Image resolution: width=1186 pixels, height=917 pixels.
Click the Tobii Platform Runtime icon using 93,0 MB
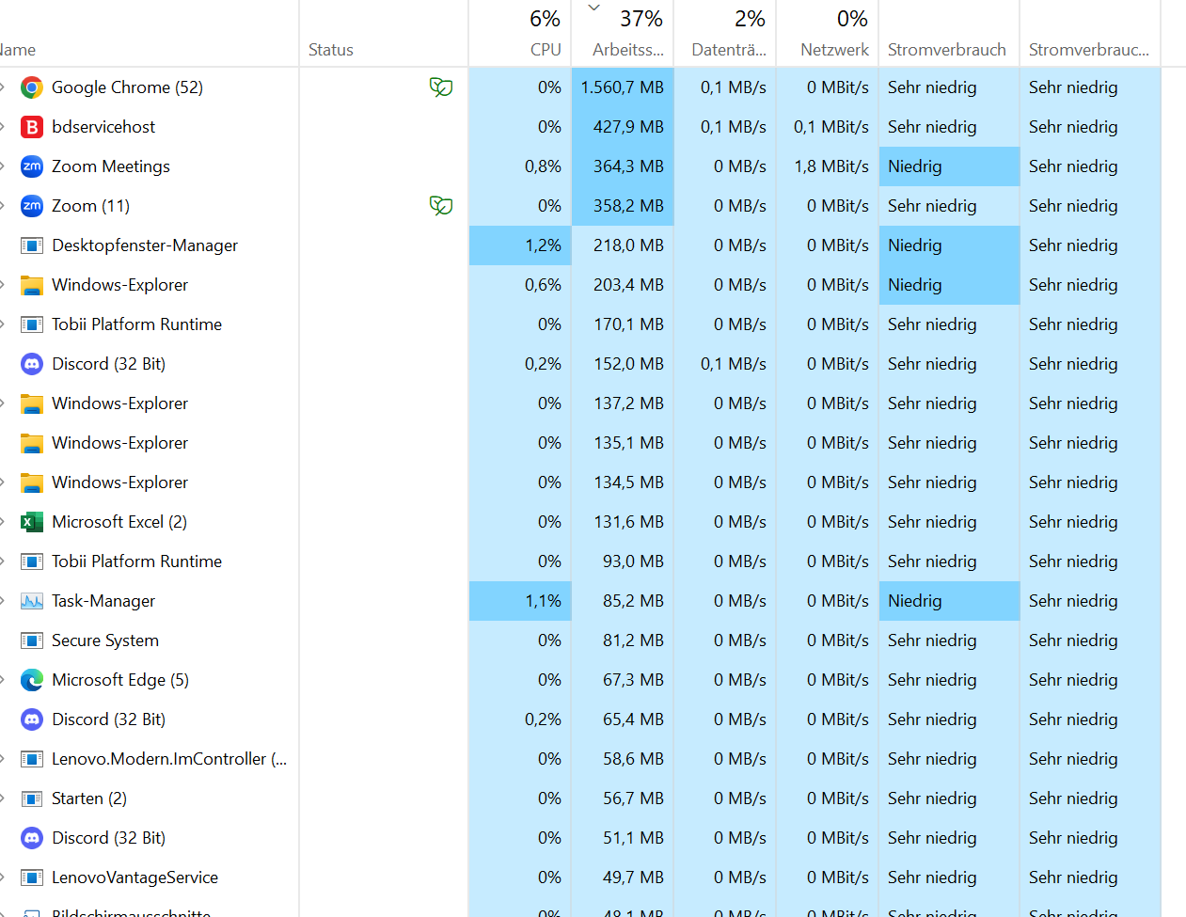(x=32, y=561)
